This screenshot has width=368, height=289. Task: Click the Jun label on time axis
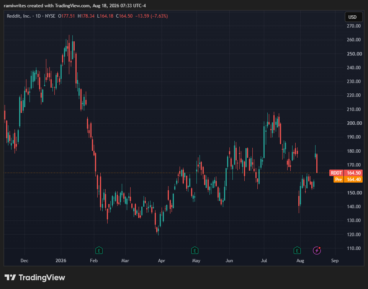click(229, 261)
